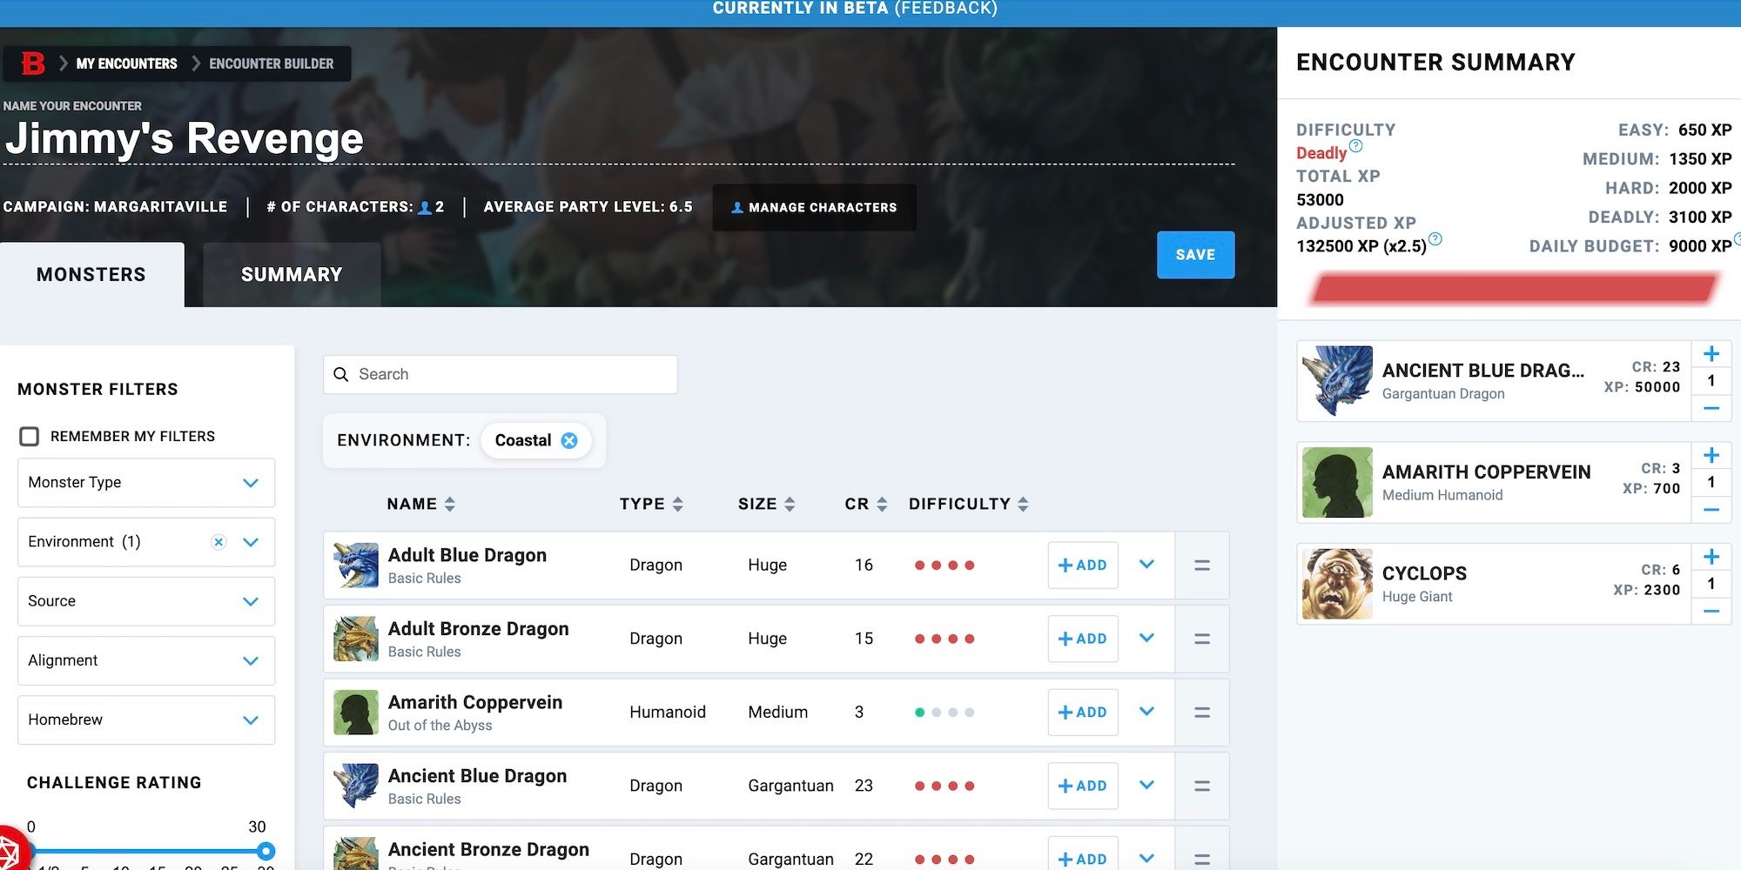Save the encounter
The width and height of the screenshot is (1741, 870).
coord(1195,255)
